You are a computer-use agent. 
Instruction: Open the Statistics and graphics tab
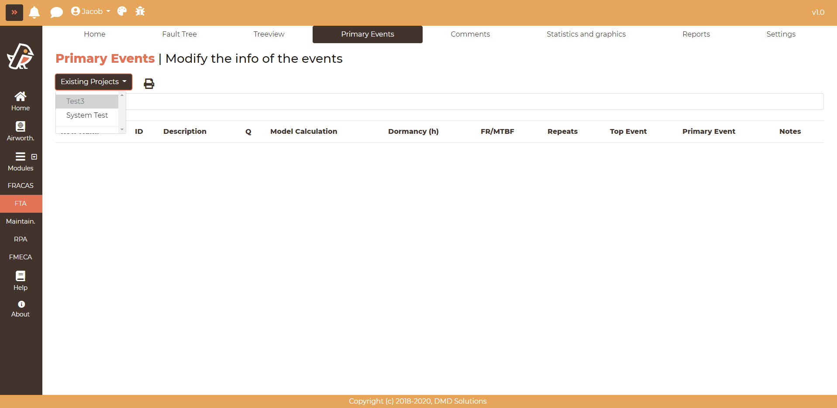586,34
